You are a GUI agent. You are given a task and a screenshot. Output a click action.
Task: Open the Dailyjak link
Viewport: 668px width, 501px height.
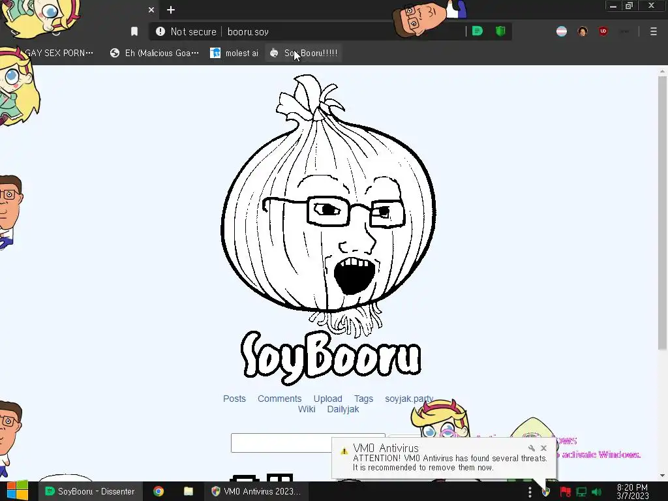click(343, 410)
